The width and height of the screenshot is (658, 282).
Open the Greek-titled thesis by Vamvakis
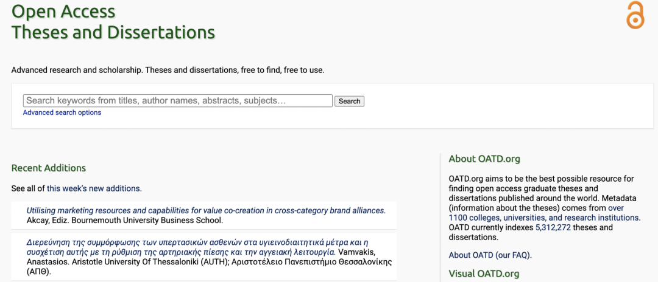(196, 247)
